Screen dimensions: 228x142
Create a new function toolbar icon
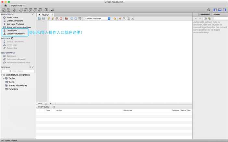[40, 10]
